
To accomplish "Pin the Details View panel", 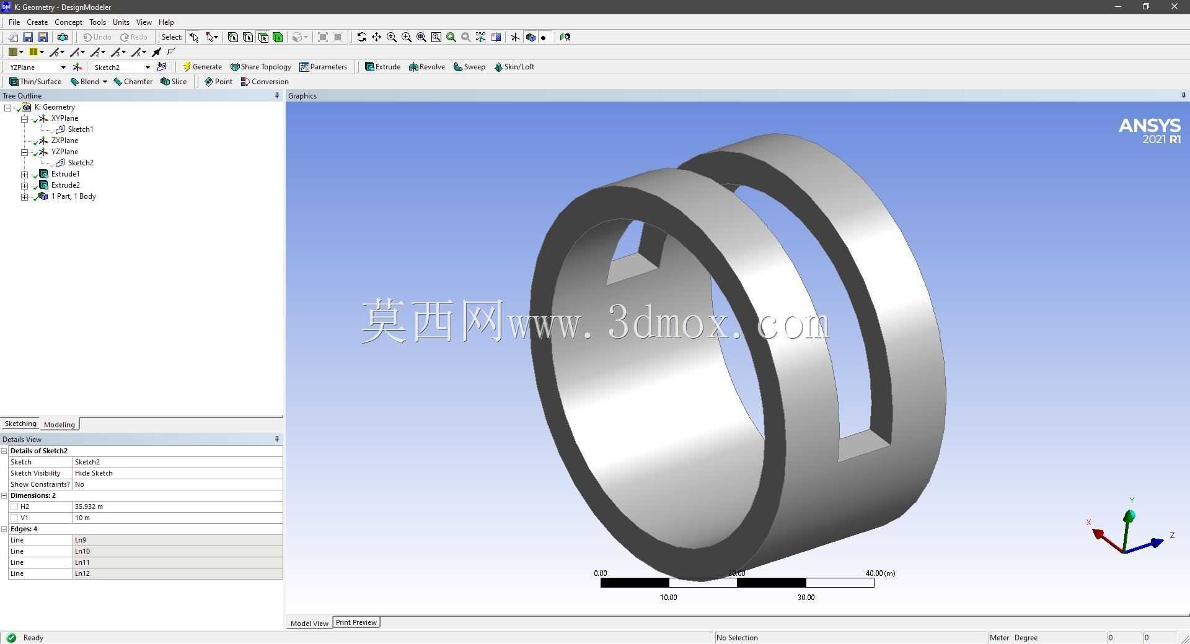I will tap(277, 439).
